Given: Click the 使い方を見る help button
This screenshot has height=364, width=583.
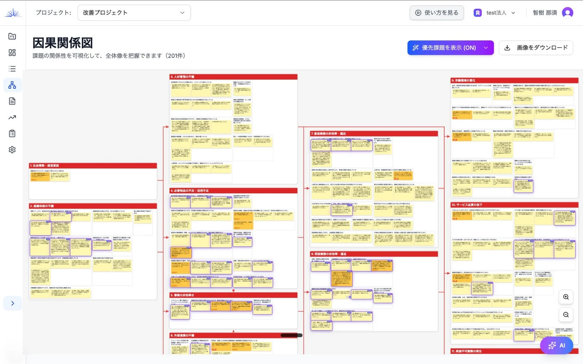Looking at the screenshot, I should click(437, 12).
